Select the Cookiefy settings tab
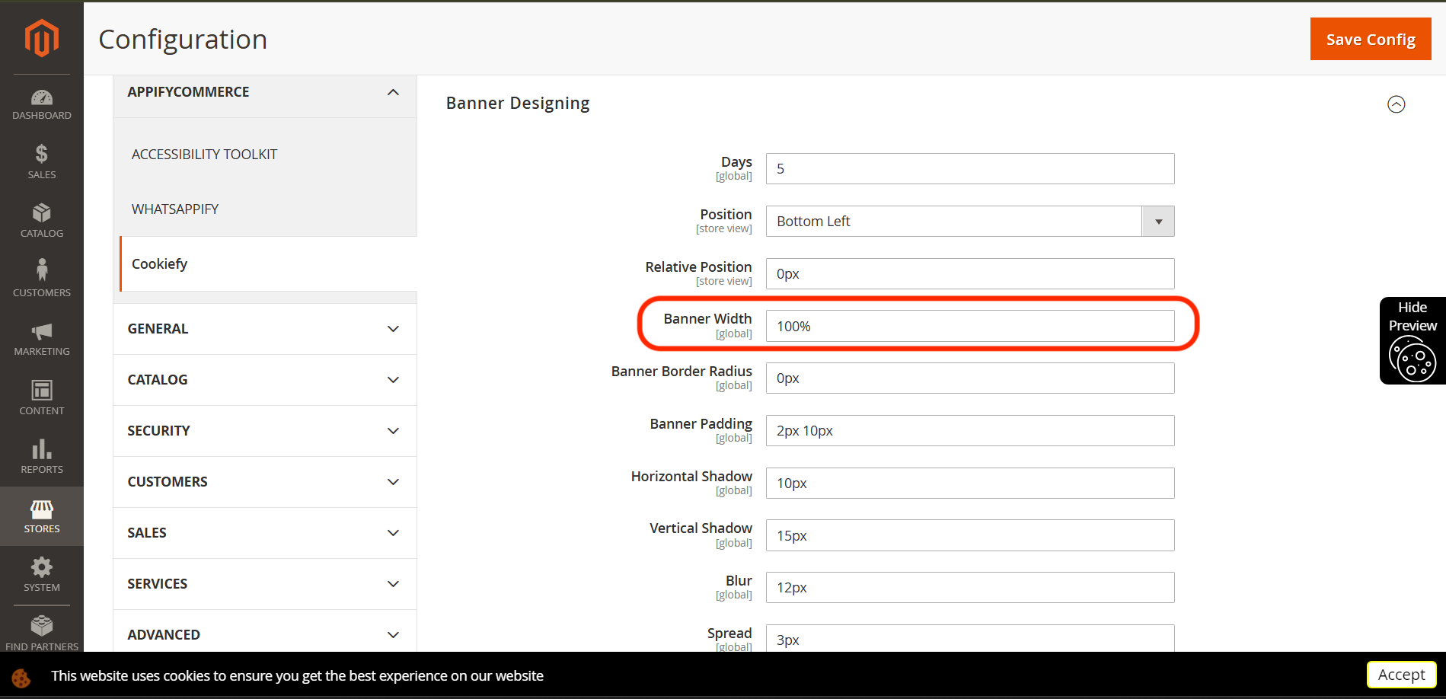This screenshot has width=1446, height=699. [268, 264]
